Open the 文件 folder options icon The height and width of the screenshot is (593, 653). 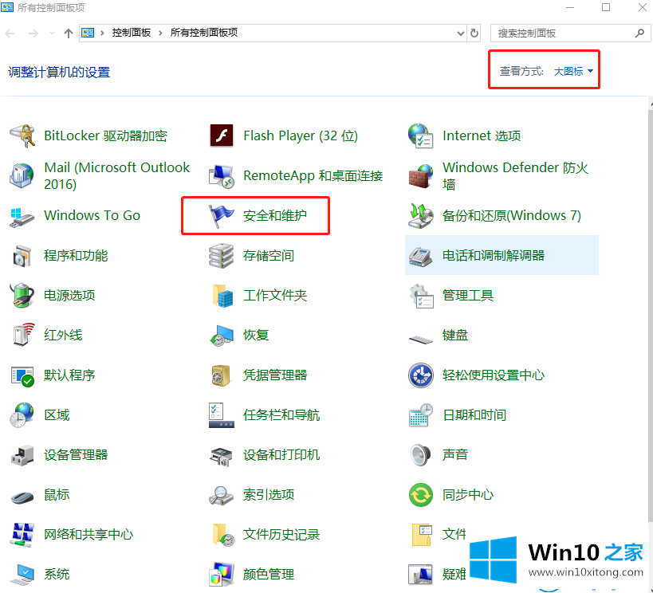(422, 535)
